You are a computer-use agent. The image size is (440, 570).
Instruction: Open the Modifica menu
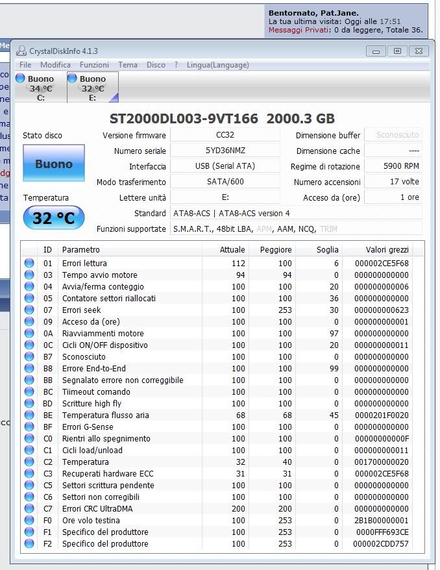(x=55, y=65)
